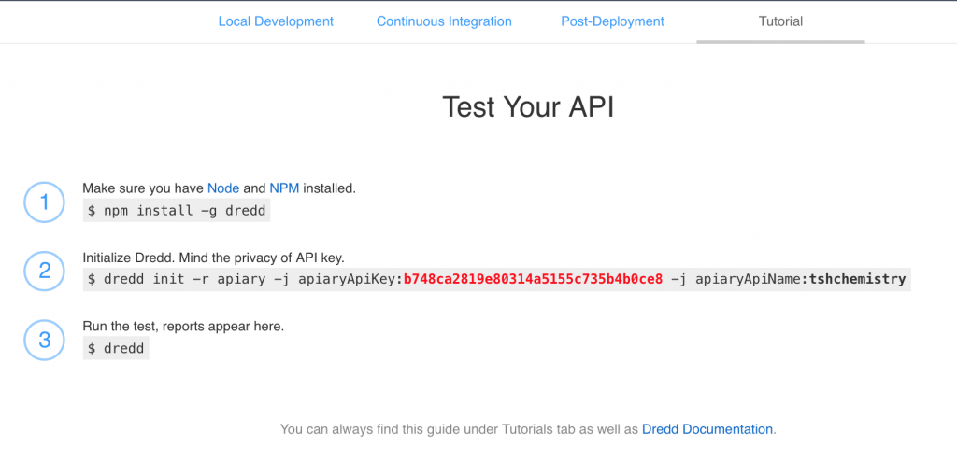
Task: Follow the Node link
Action: tap(223, 188)
